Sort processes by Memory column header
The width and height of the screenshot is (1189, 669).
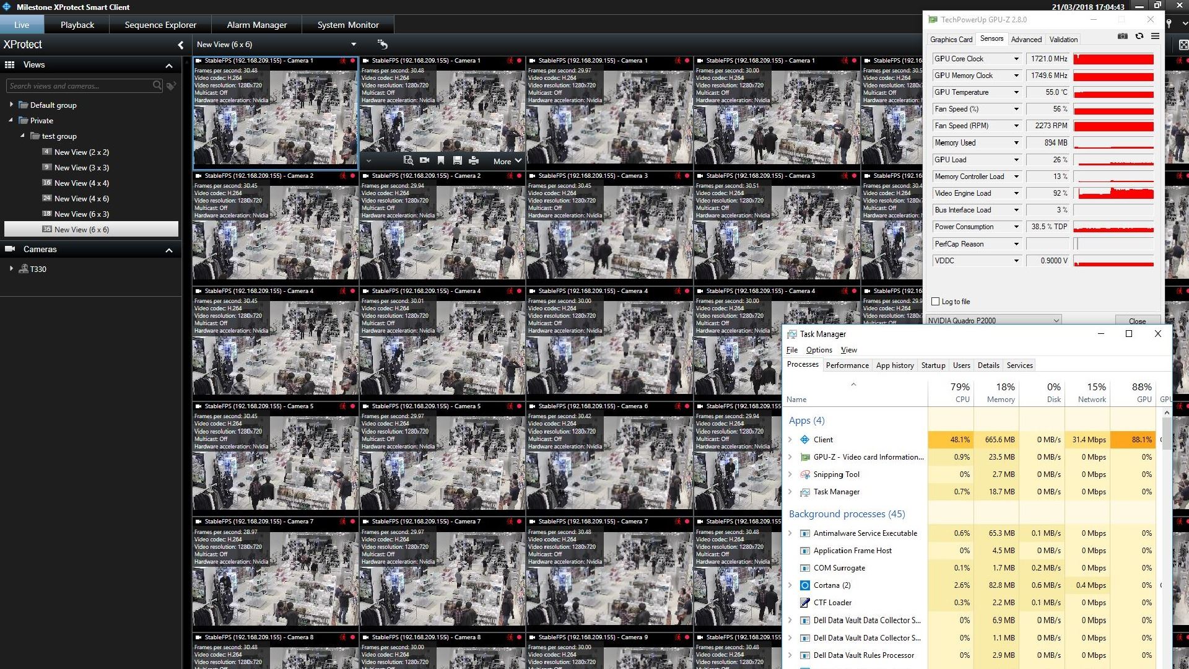click(x=996, y=392)
